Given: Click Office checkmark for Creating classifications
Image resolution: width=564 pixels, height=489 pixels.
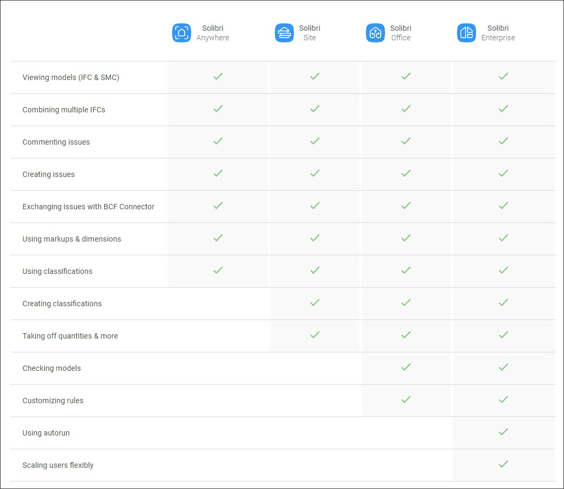Looking at the screenshot, I should 406,303.
